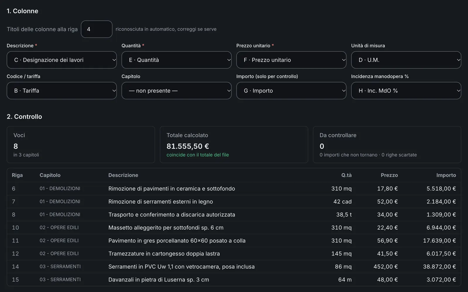The height and width of the screenshot is (292, 468).
Task: Click the '2. Controllo' section heading
Action: coord(24,117)
